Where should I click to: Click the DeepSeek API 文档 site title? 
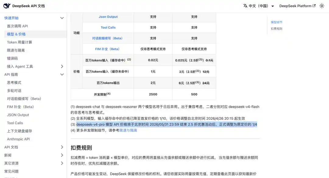[28, 6]
